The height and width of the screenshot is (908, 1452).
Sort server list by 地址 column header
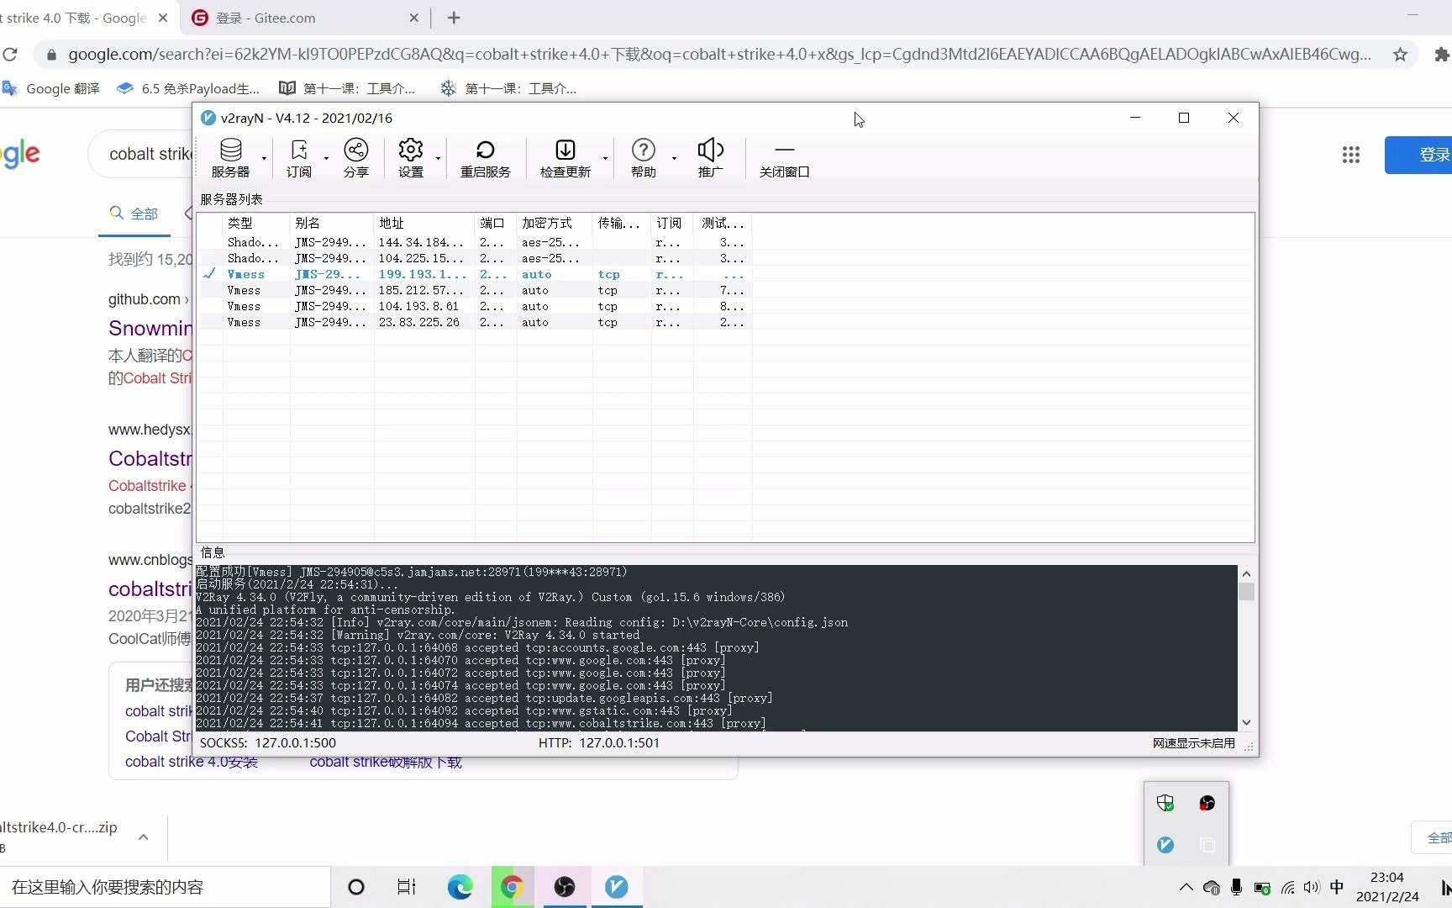point(423,223)
